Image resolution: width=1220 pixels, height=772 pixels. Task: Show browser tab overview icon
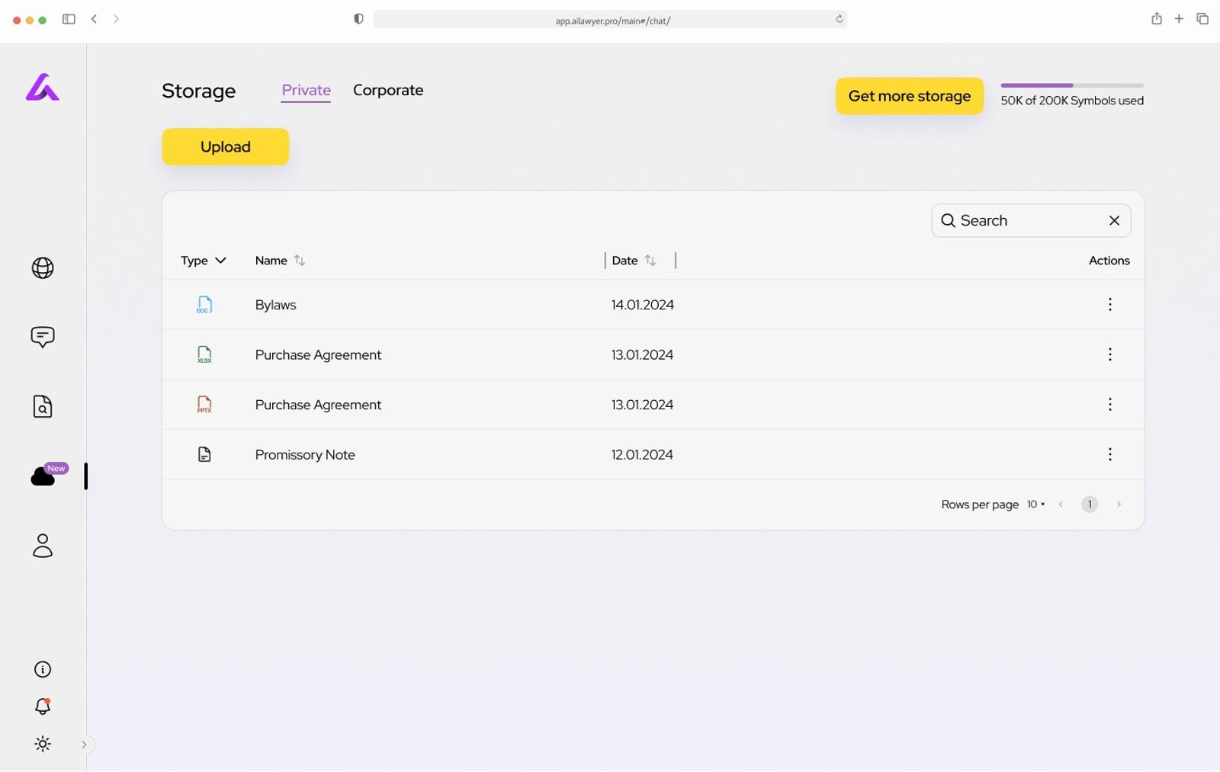coord(1202,18)
